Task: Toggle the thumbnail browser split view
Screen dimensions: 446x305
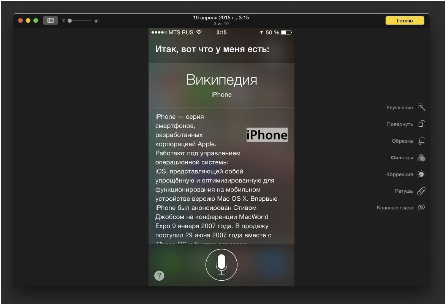Action: click(x=51, y=20)
